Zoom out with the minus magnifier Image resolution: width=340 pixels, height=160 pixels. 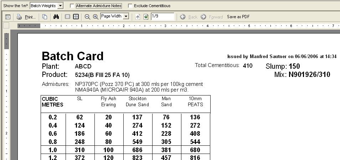(x=87, y=17)
